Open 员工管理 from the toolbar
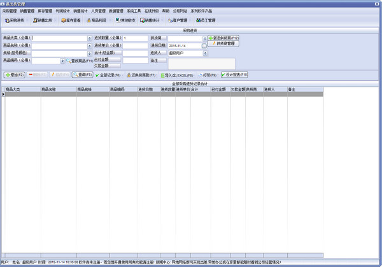Viewport: 382px width, 267px height. tap(206, 20)
